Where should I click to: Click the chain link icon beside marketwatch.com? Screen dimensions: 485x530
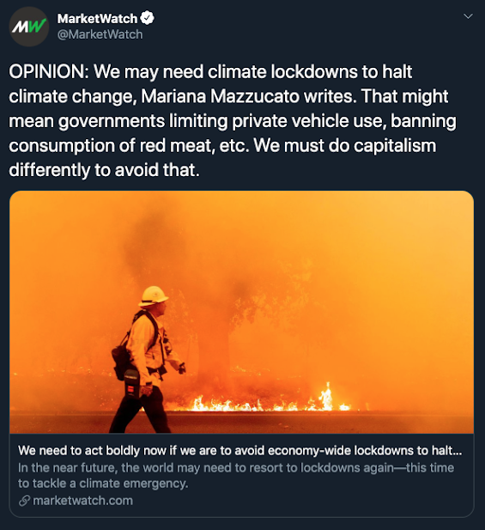[24, 501]
